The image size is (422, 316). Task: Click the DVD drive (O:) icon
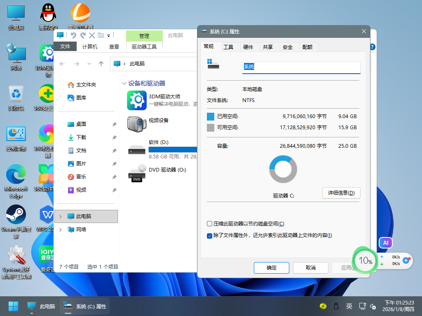(137, 173)
